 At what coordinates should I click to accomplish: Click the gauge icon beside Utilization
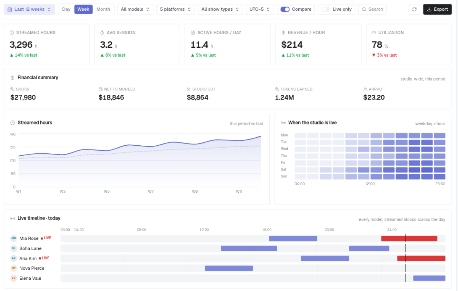(374, 33)
